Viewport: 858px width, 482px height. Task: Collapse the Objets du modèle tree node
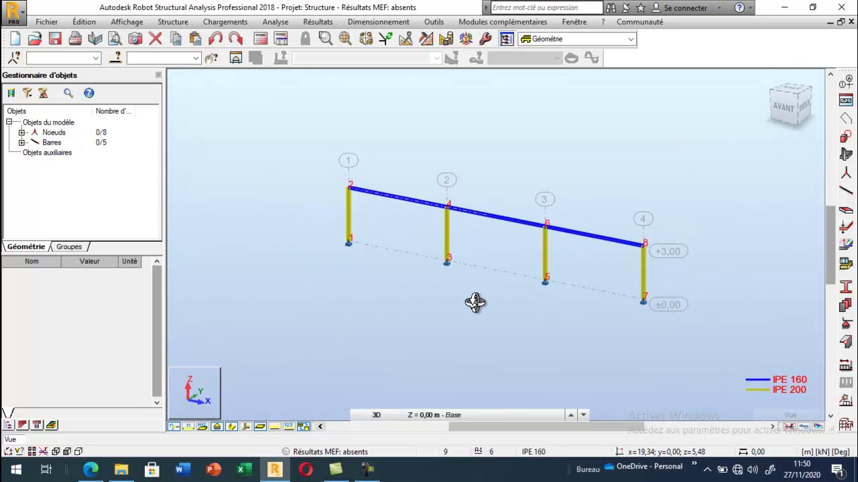click(x=9, y=123)
